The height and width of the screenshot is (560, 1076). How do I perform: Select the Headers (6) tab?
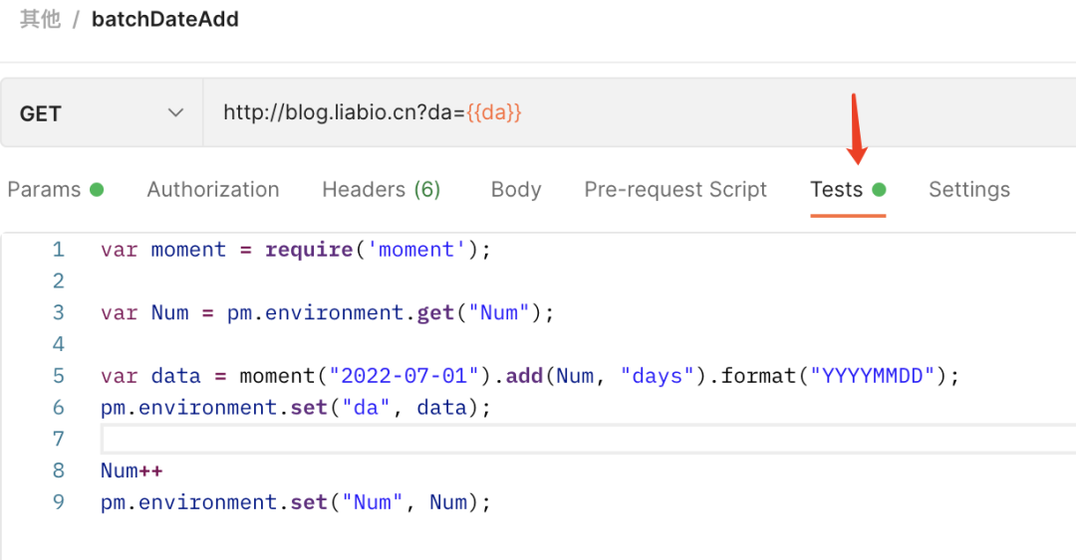point(381,189)
